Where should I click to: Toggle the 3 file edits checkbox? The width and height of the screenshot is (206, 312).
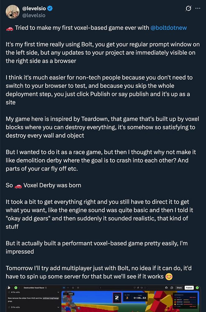point(9,307)
